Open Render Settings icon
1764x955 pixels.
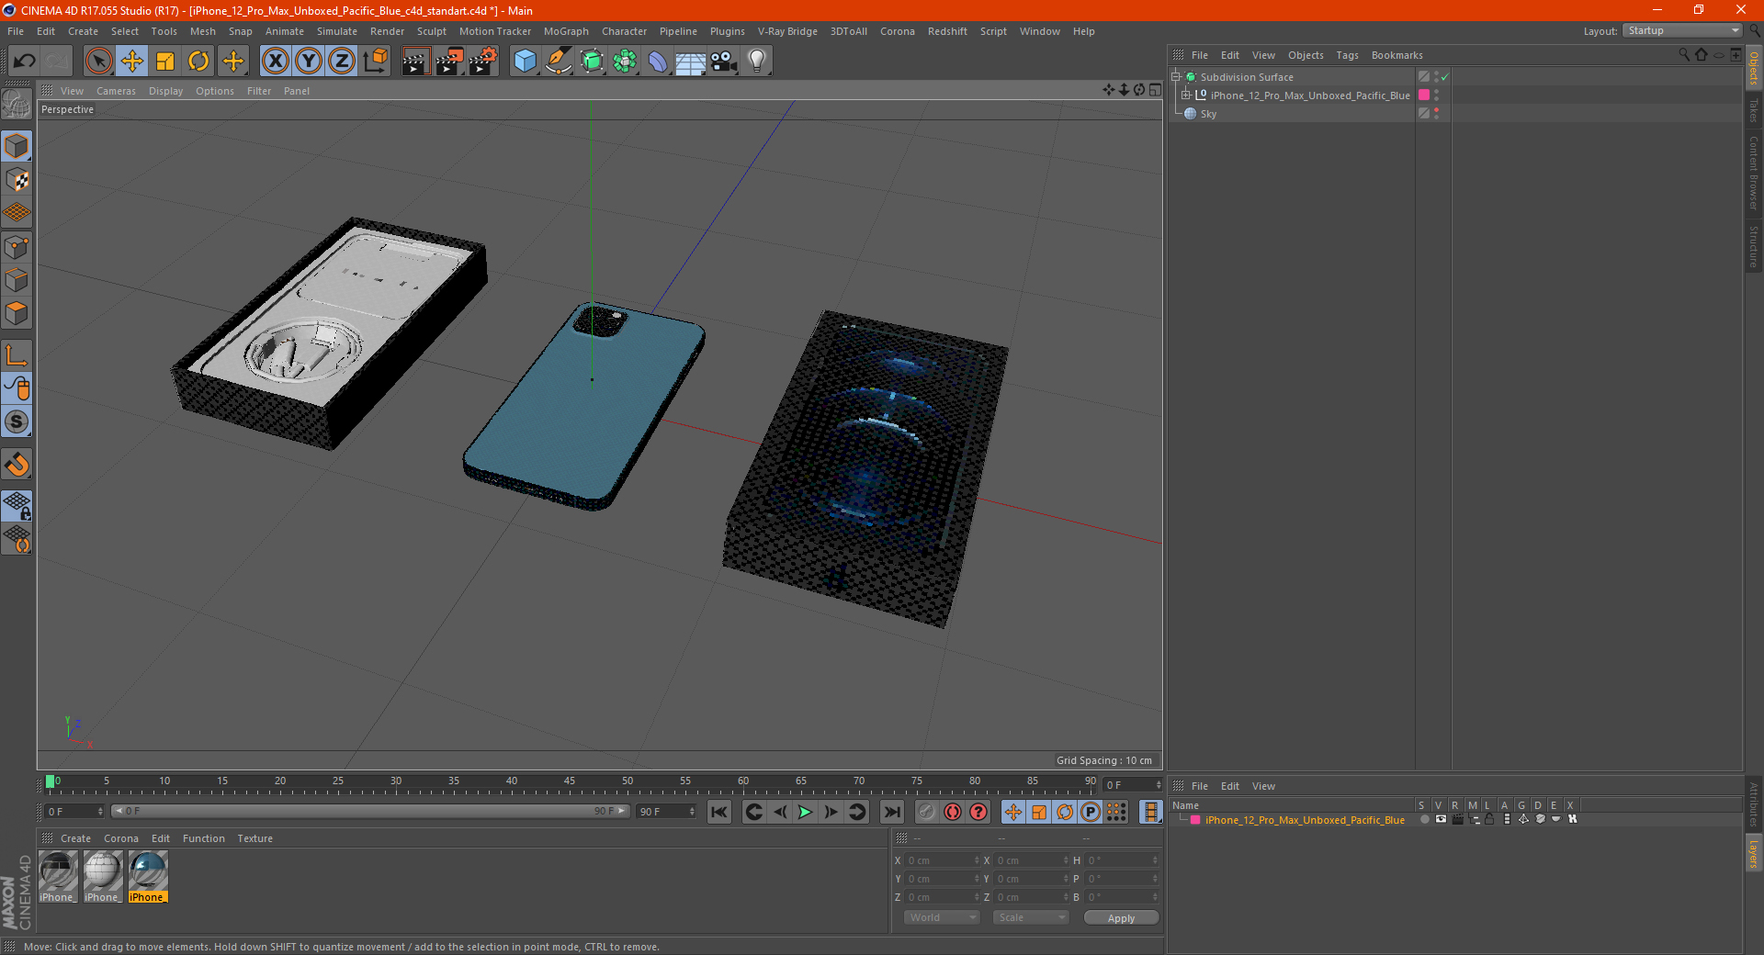(x=482, y=62)
